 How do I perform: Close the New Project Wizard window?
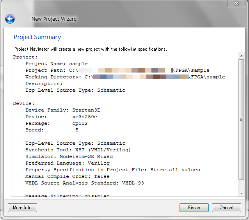pyautogui.click(x=236, y=4)
